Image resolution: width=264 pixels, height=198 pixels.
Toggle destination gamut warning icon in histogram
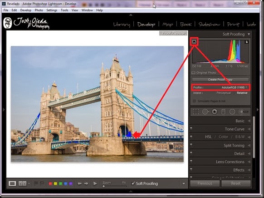coord(247,42)
